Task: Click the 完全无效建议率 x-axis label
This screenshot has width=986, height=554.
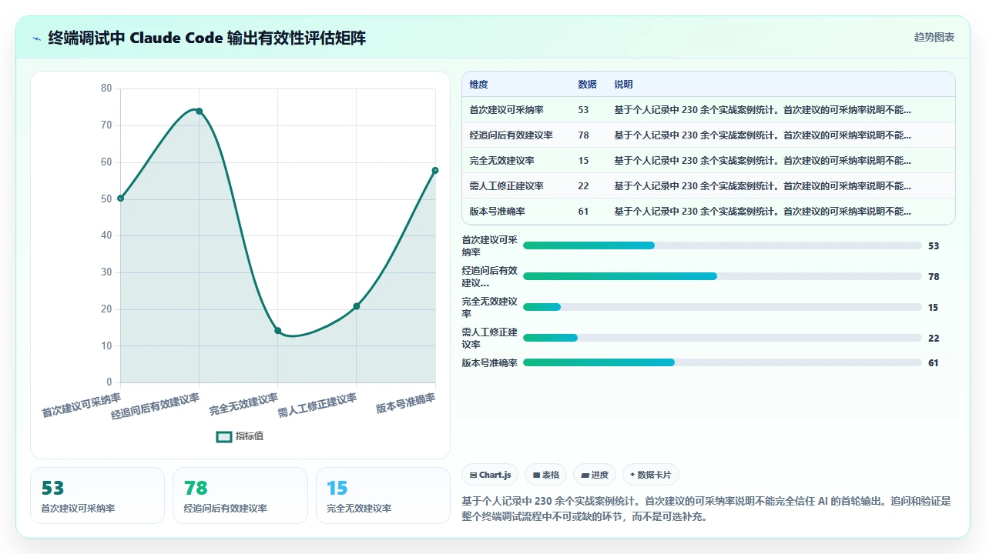Action: 243,405
